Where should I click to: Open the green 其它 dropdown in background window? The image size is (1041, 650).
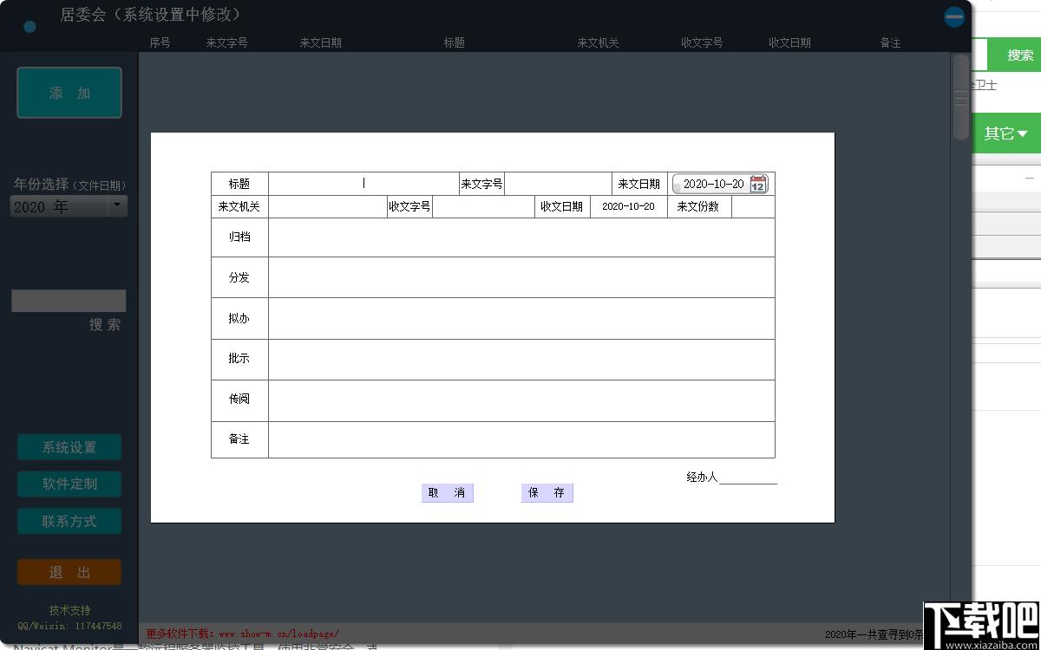(x=1006, y=133)
